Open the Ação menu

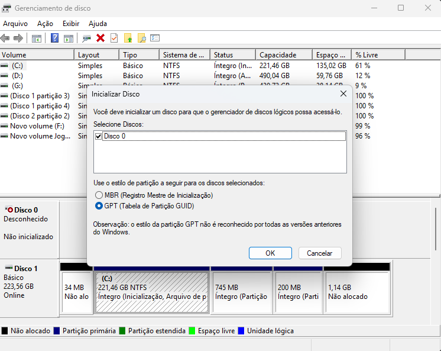click(x=45, y=24)
